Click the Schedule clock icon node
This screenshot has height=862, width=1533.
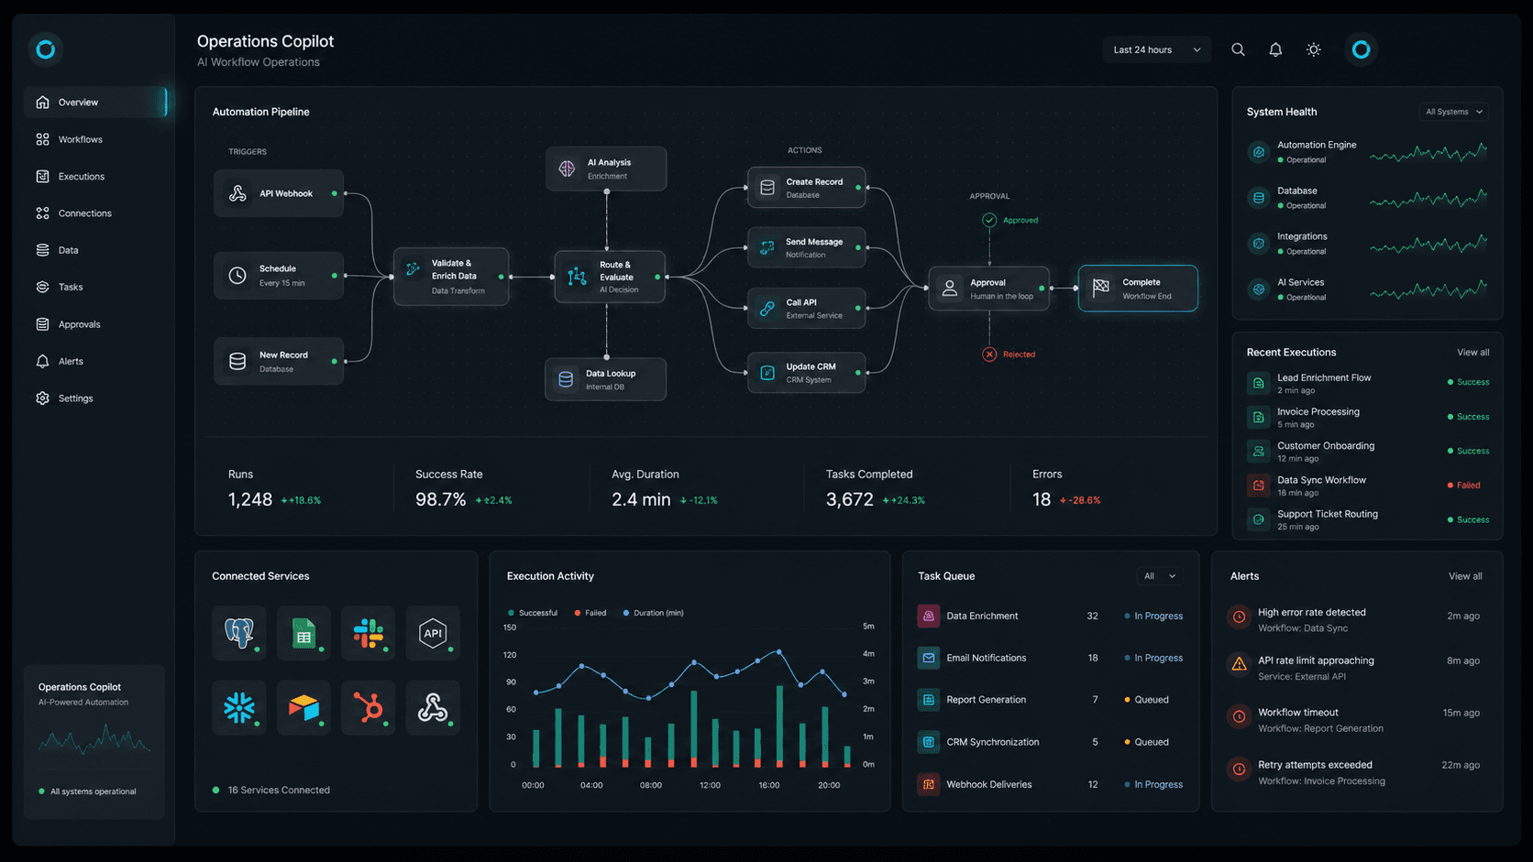pos(237,276)
